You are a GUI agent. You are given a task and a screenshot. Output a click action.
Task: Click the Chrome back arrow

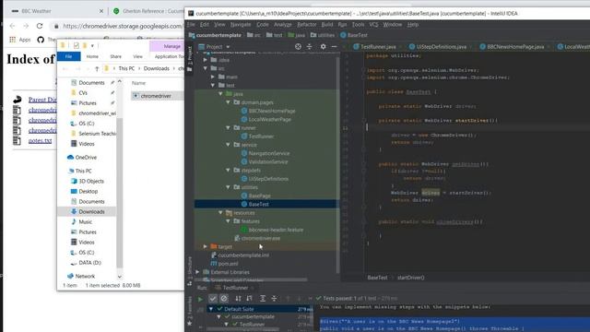[12, 26]
